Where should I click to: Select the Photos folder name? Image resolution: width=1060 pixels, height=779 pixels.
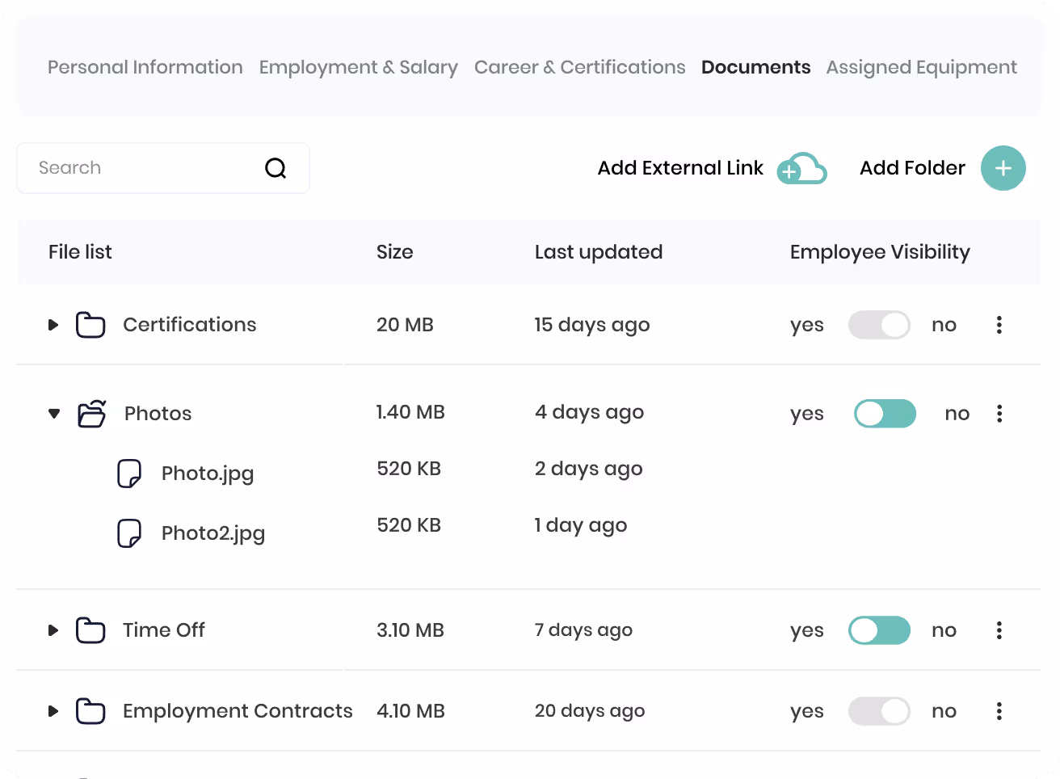[158, 414]
